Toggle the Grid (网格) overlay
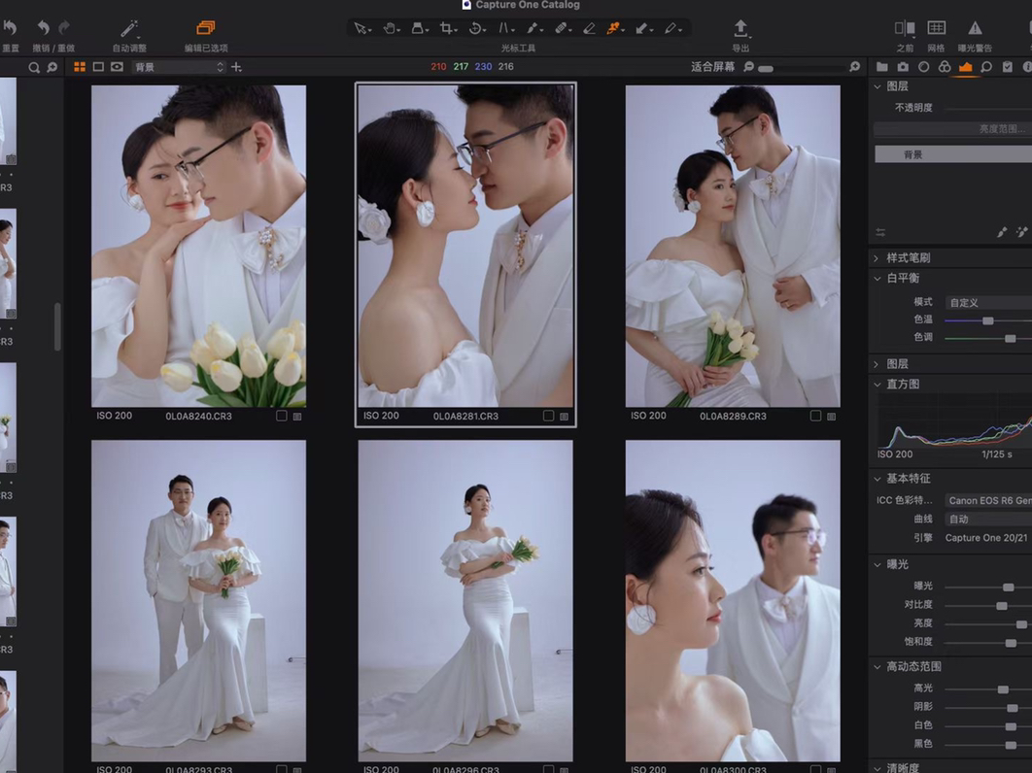The image size is (1032, 773). (x=936, y=28)
